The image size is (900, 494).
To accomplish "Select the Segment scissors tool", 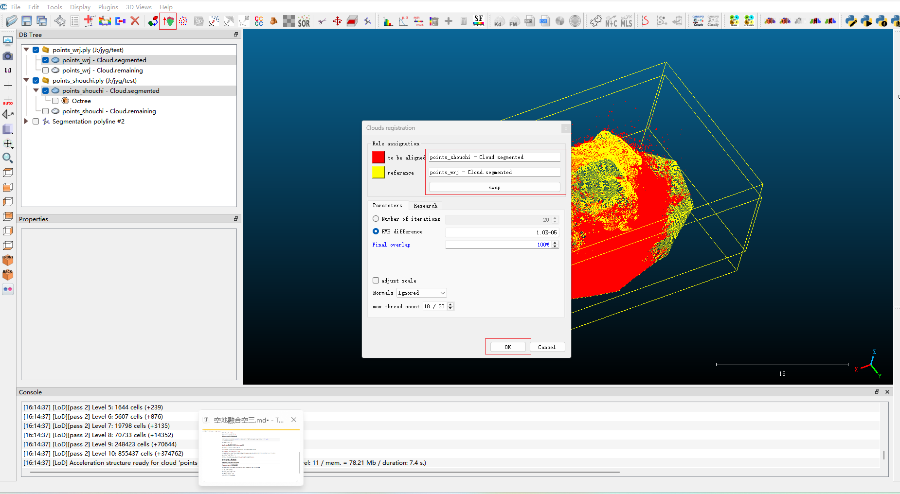I will point(322,21).
